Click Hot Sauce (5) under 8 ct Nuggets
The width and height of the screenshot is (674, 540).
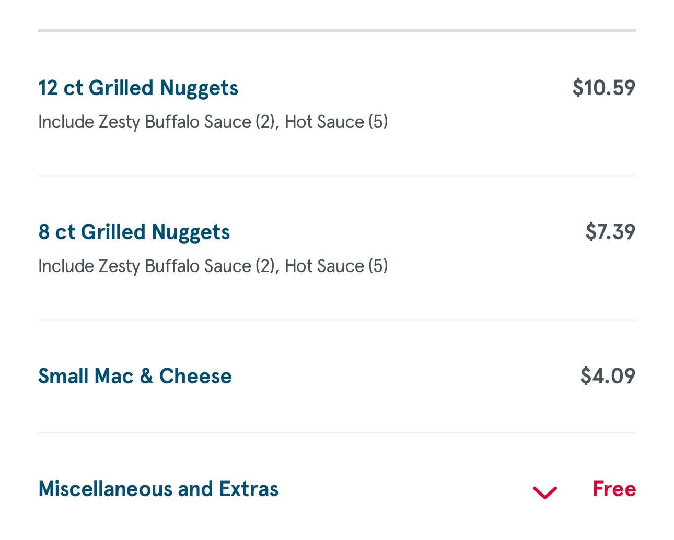[336, 266]
